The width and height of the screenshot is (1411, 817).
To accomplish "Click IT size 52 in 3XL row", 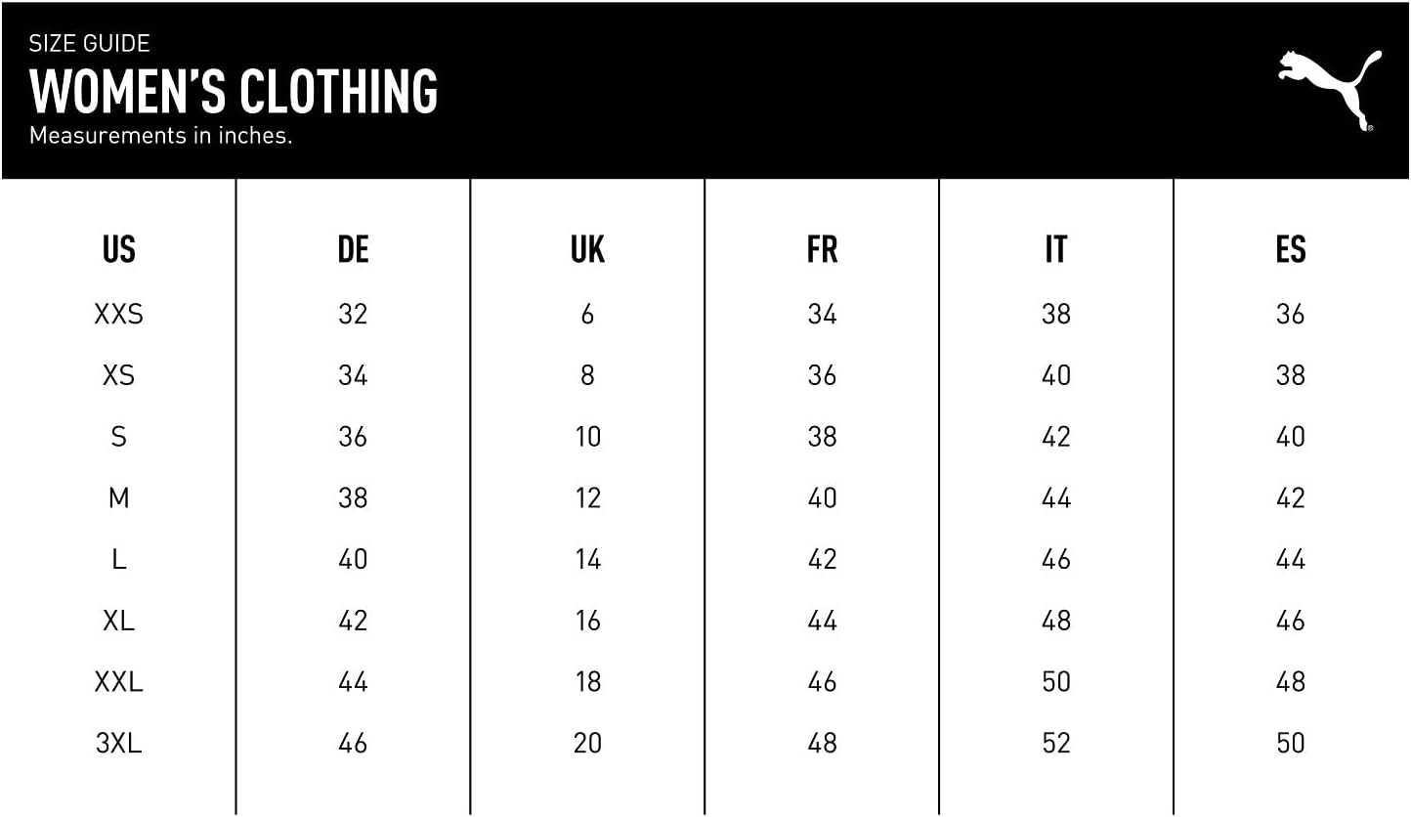I will click(1055, 744).
